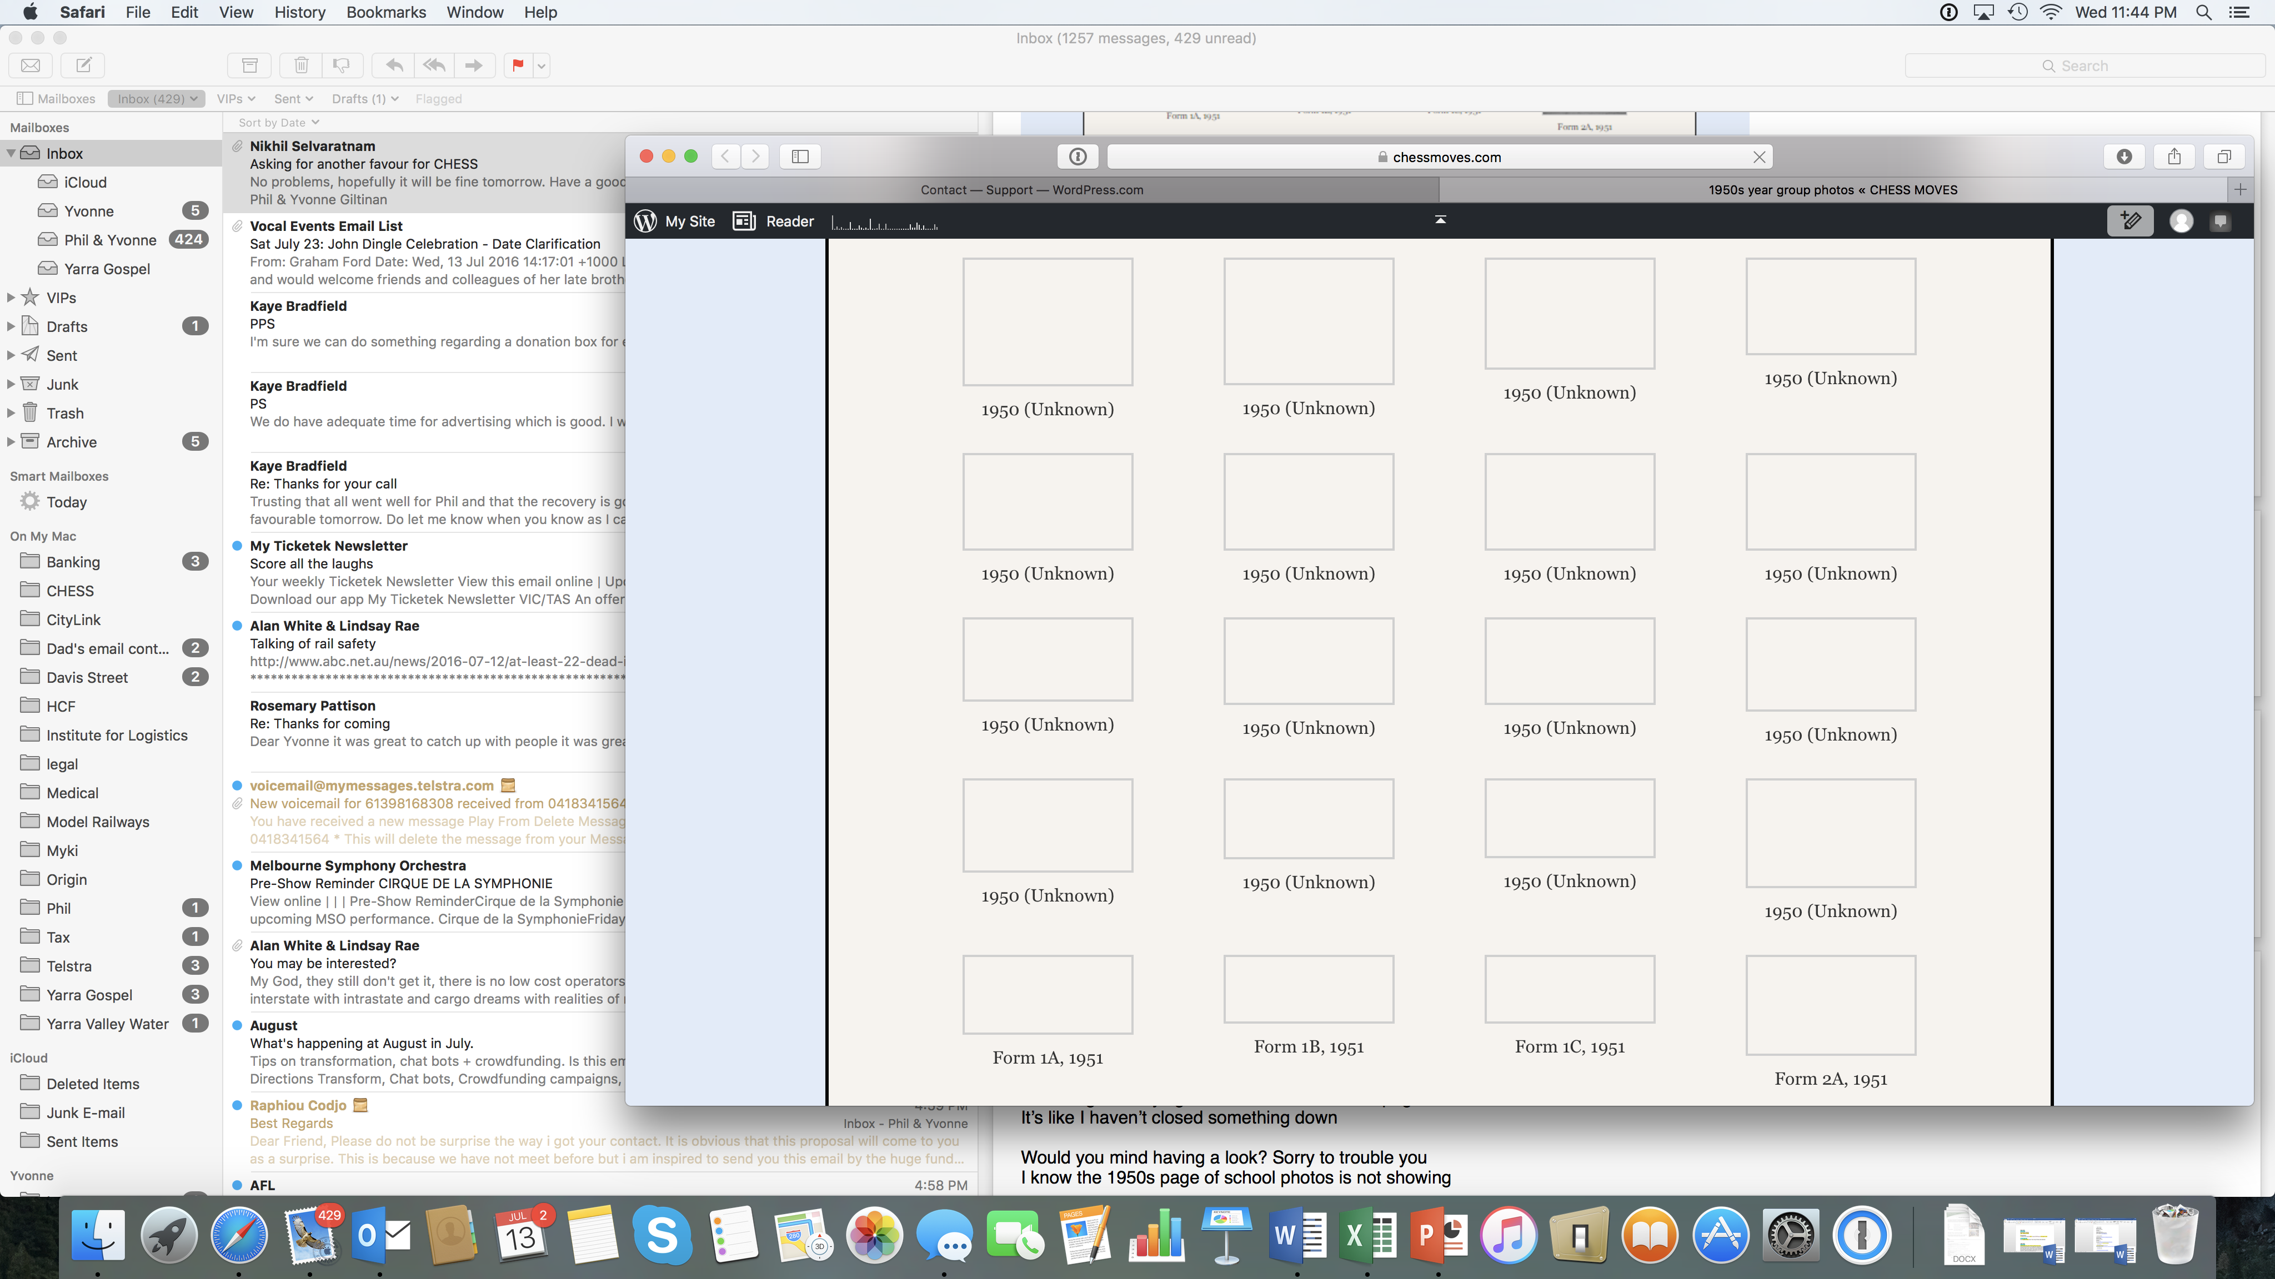
Task: Open the Bookmarks menu
Action: [386, 12]
